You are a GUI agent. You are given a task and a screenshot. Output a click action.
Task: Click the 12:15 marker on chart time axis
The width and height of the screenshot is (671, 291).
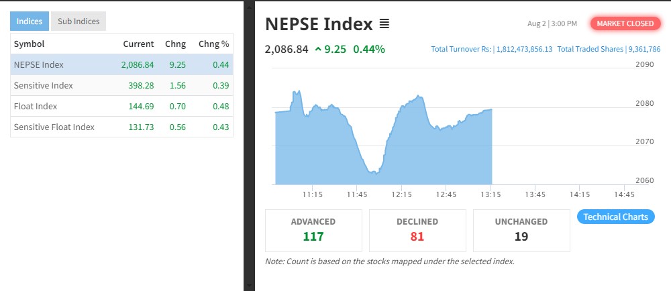pos(401,194)
